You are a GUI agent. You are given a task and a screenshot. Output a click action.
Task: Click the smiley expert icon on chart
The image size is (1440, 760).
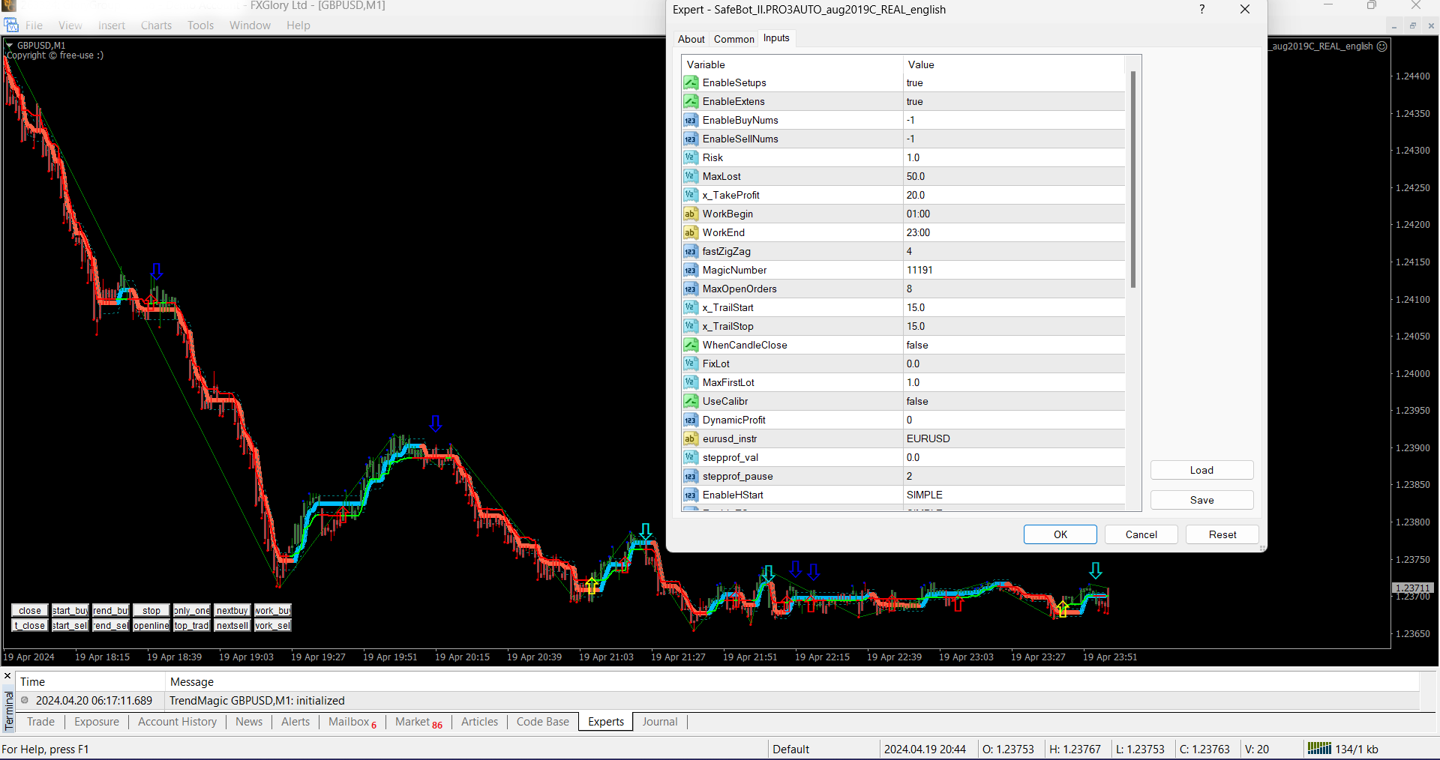(x=1382, y=46)
